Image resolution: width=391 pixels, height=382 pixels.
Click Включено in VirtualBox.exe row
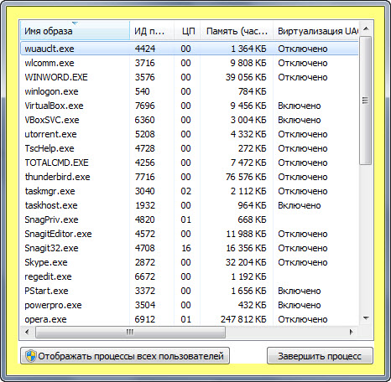click(300, 106)
